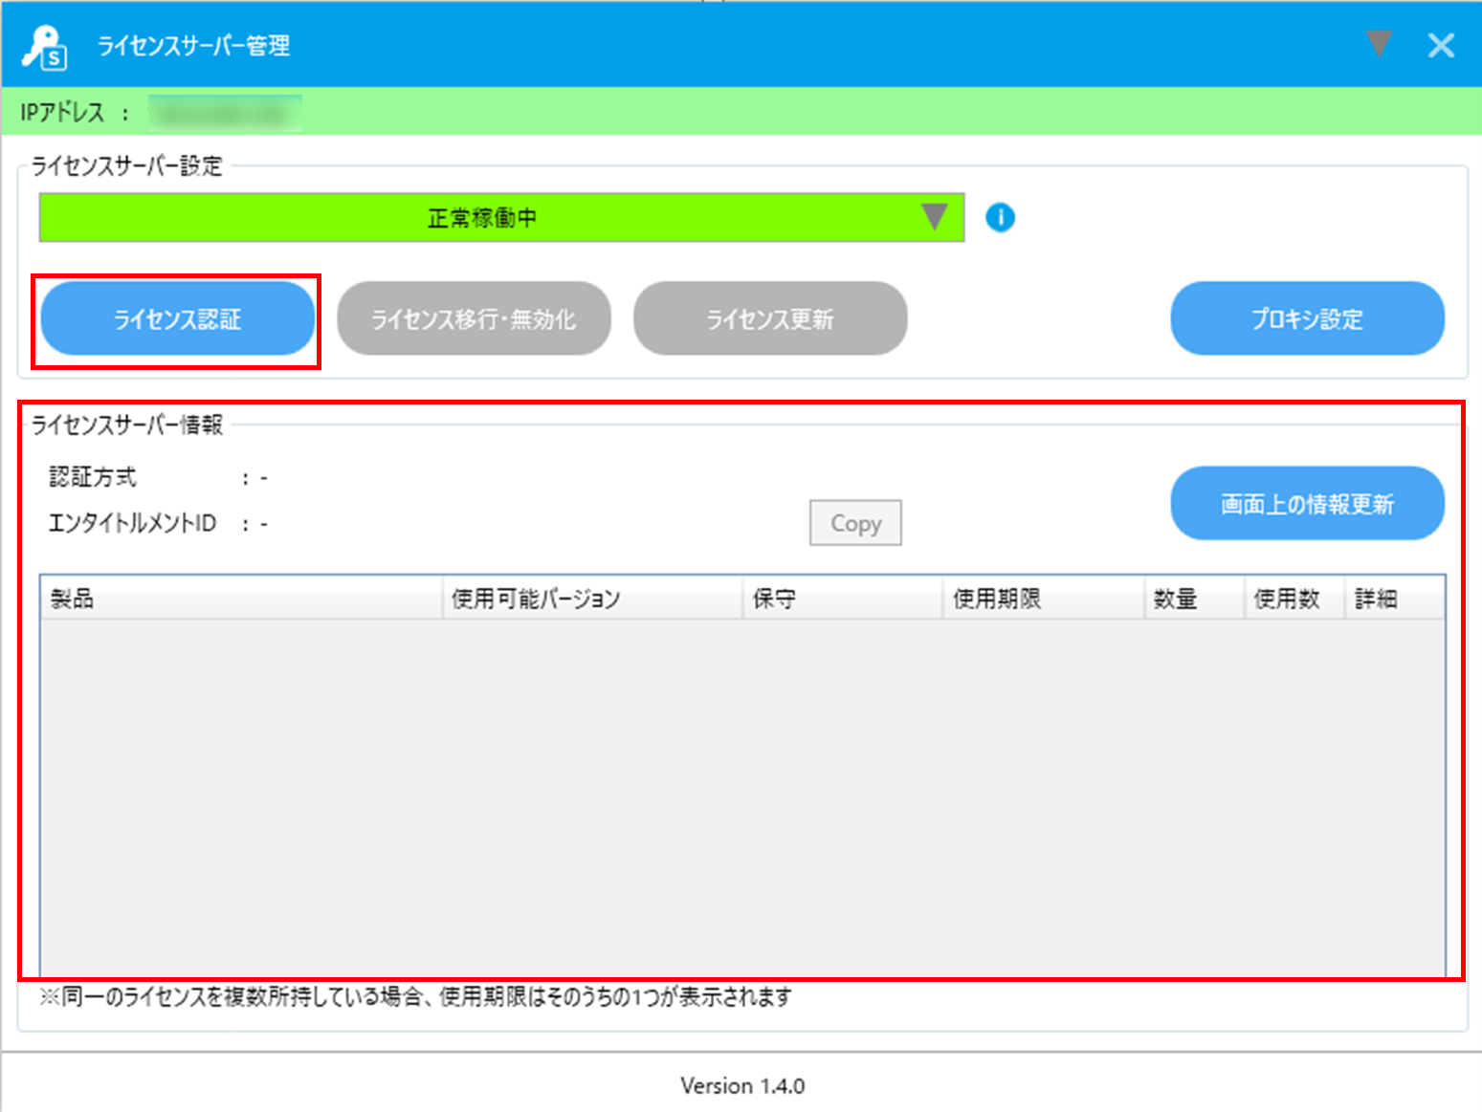1482x1112 pixels.
Task: Select the 保守 column header
Action: tap(842, 600)
